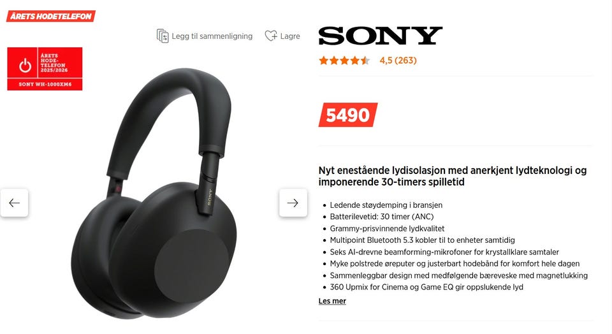Click Legg til sammenligning text

(x=212, y=36)
